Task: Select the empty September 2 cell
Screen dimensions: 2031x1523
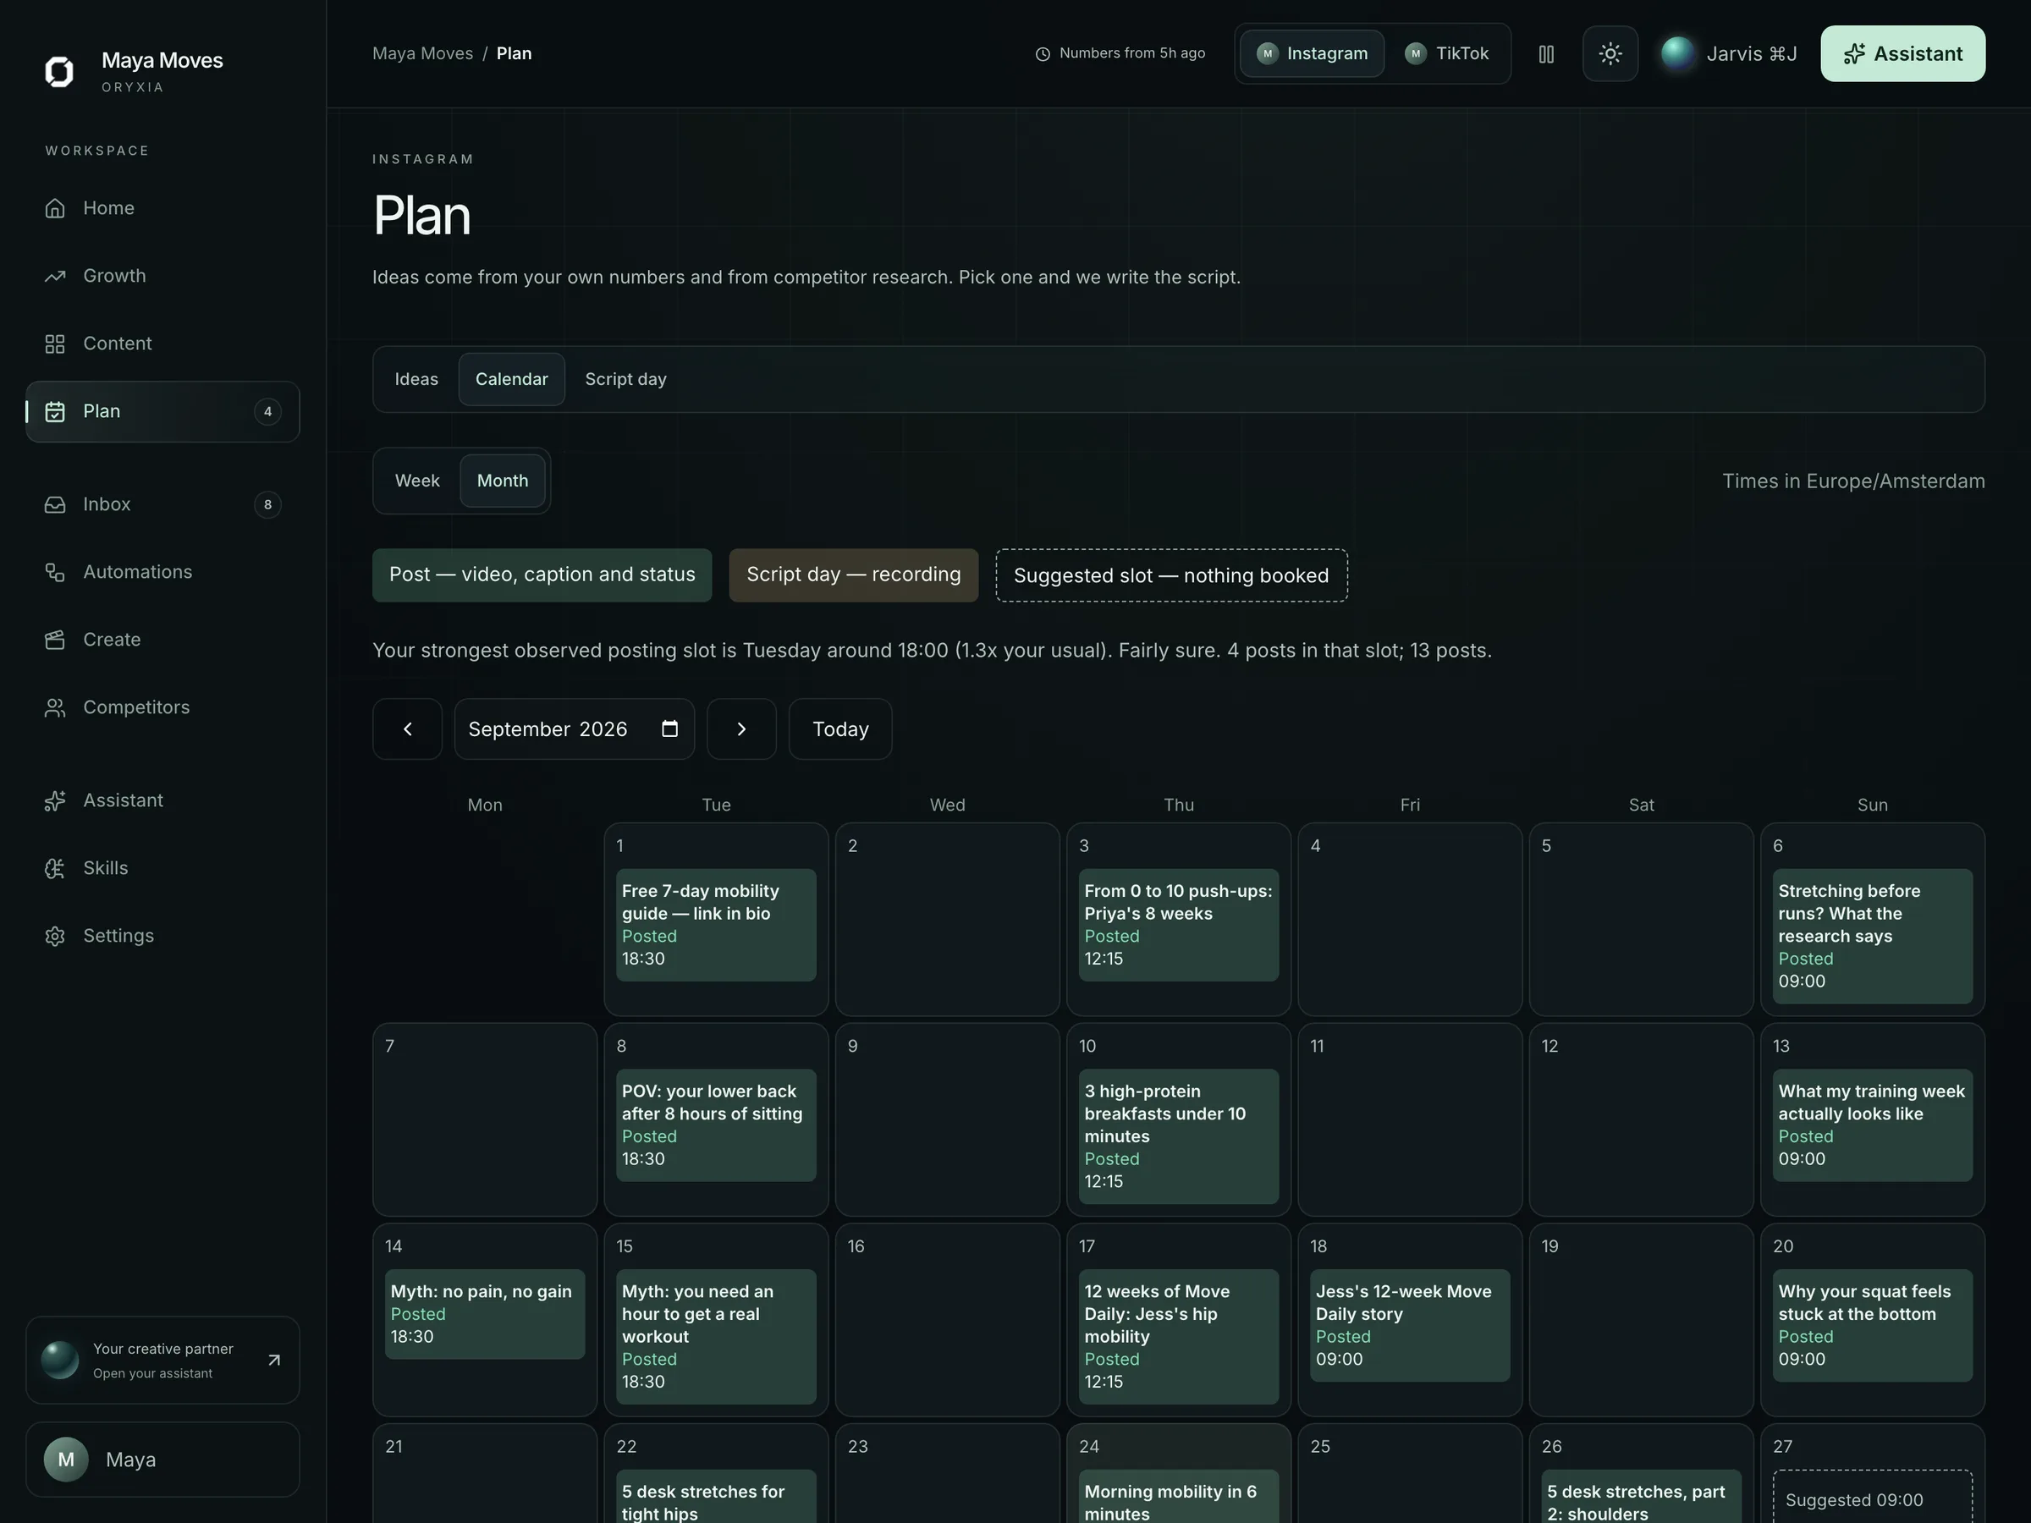Action: (947, 920)
